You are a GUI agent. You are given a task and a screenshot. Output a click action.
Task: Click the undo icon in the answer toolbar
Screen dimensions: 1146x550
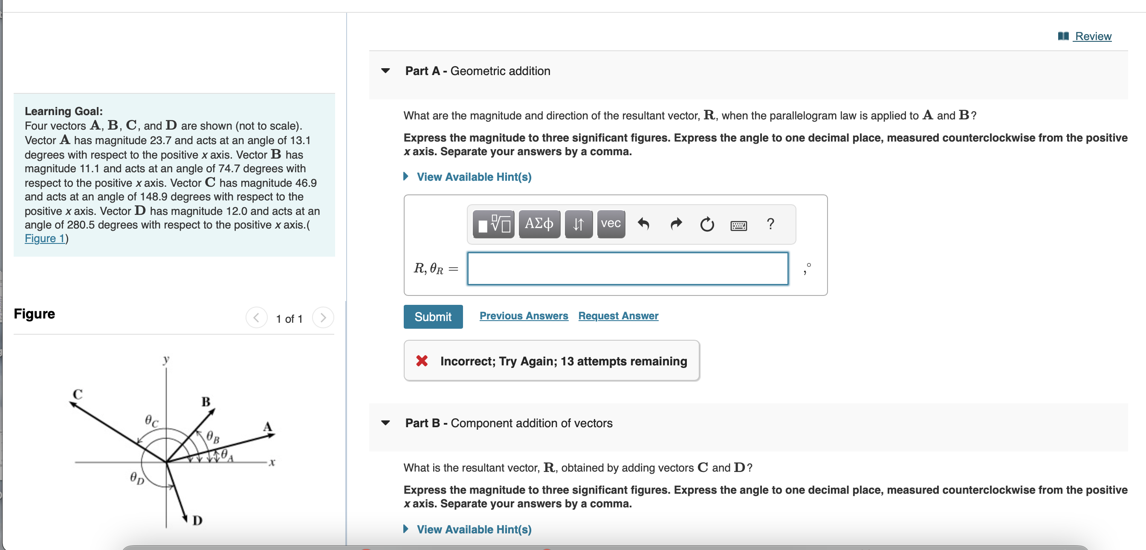click(x=644, y=224)
